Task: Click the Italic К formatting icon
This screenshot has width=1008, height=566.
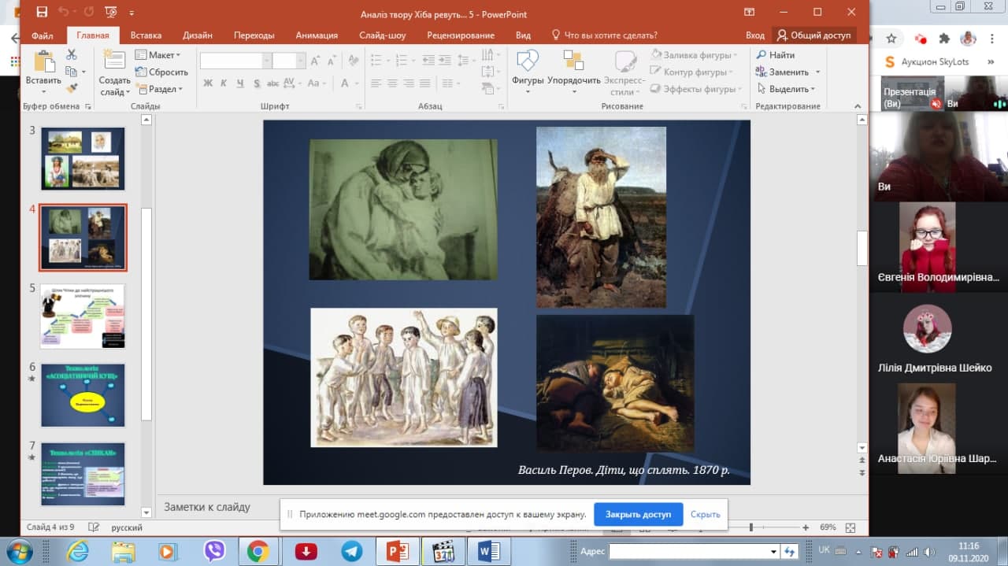Action: [x=224, y=83]
